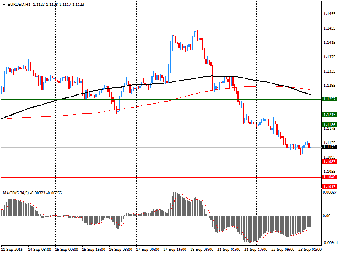Click the 1.1375 price axis value

click(x=330, y=57)
